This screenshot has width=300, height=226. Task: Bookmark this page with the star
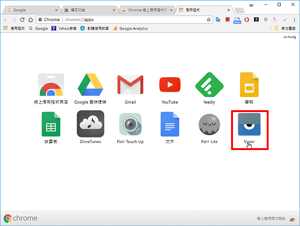coord(209,20)
